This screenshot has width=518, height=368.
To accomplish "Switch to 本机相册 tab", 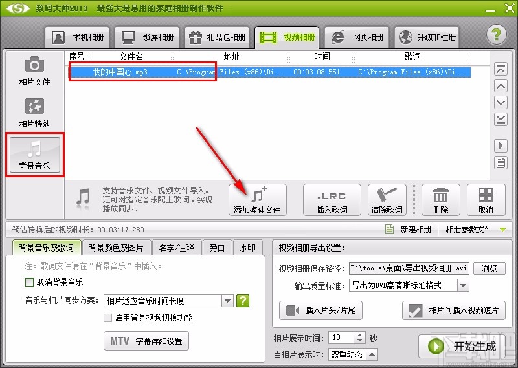I will pos(77,37).
